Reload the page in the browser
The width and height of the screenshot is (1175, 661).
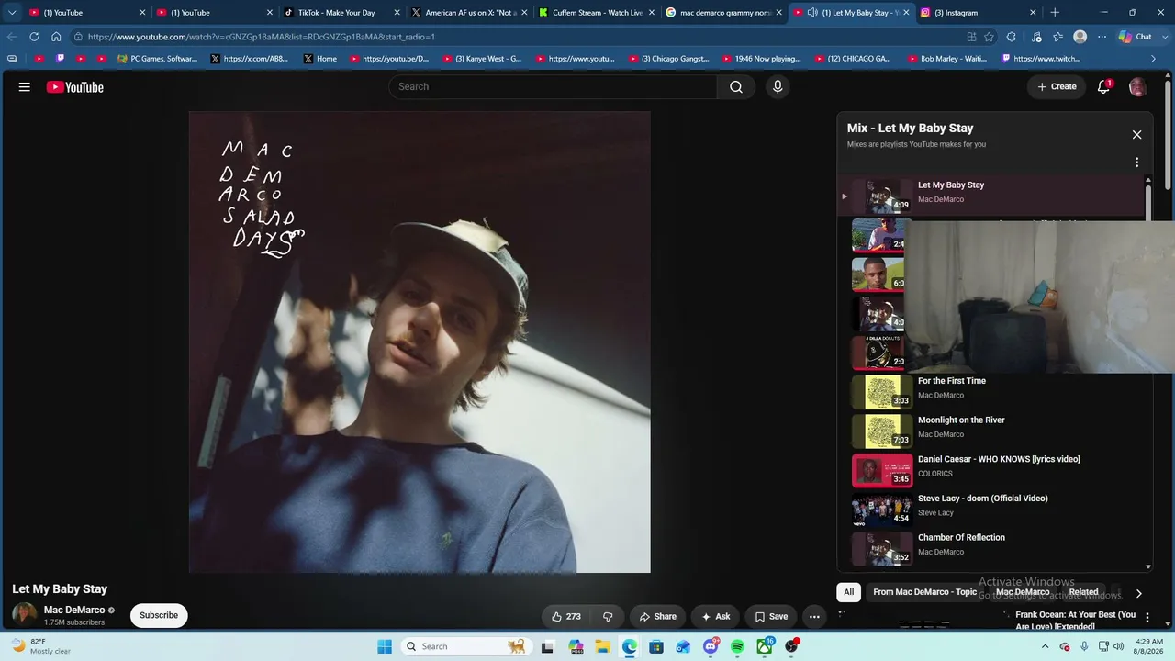pyautogui.click(x=34, y=37)
